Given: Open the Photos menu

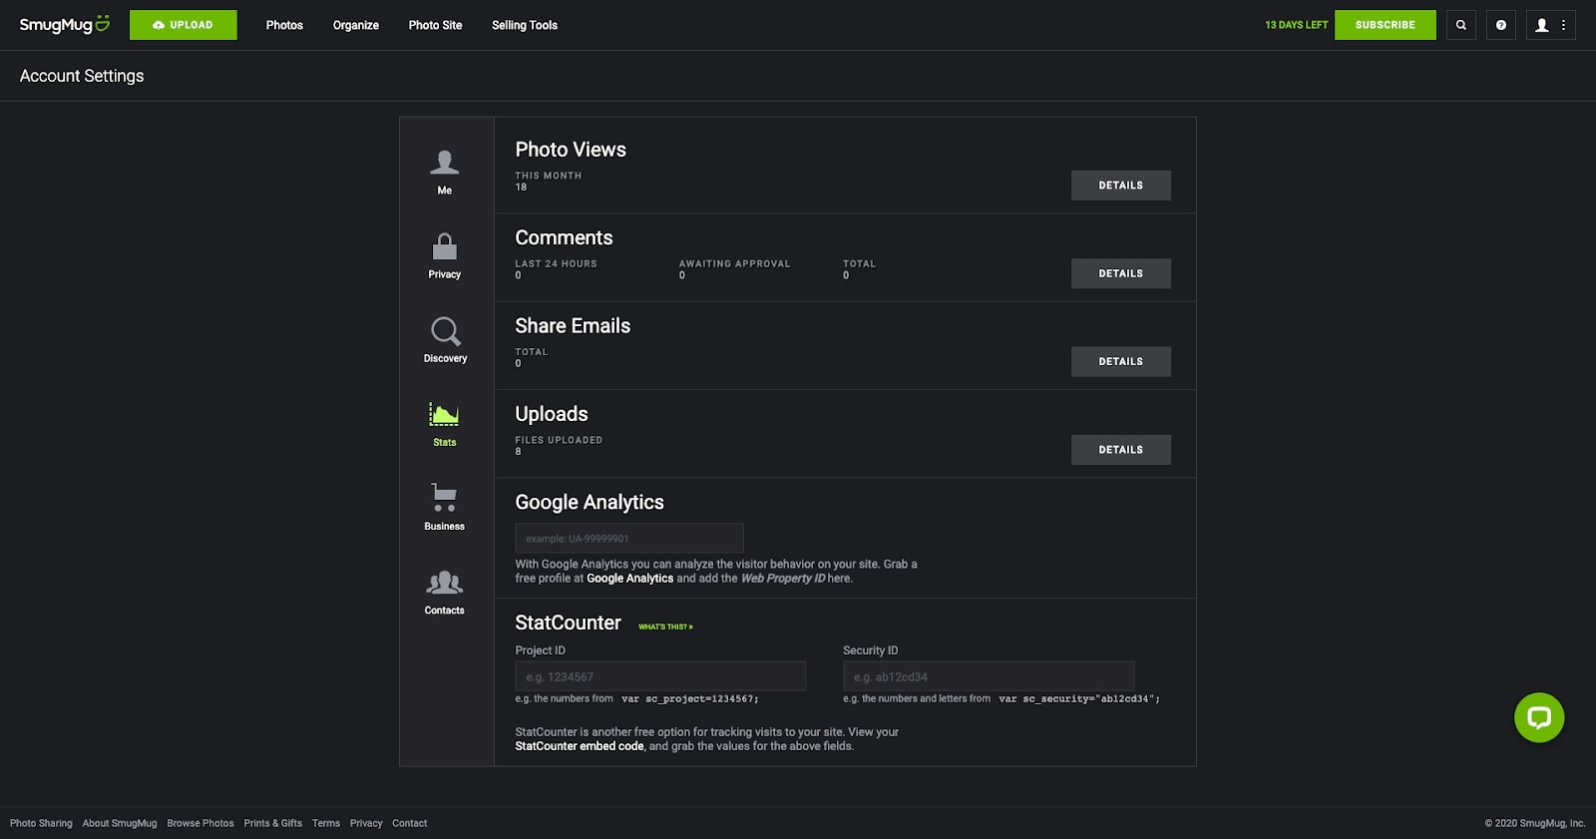Looking at the screenshot, I should [x=284, y=25].
